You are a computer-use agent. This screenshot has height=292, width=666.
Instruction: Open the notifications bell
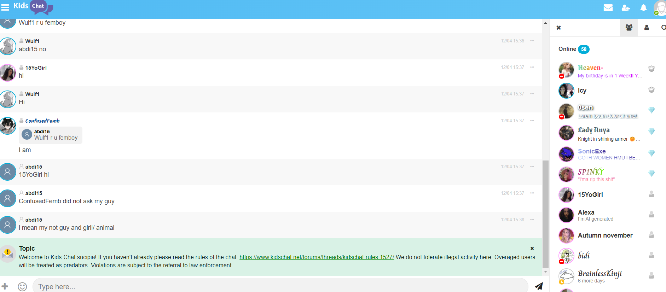643,8
